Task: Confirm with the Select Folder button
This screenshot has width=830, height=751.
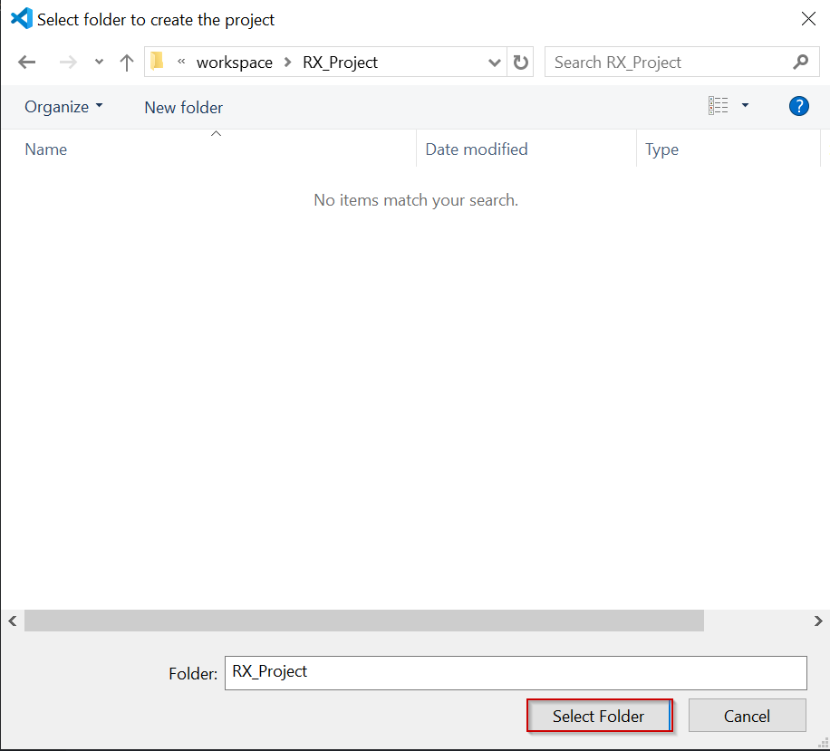Action: 599,716
